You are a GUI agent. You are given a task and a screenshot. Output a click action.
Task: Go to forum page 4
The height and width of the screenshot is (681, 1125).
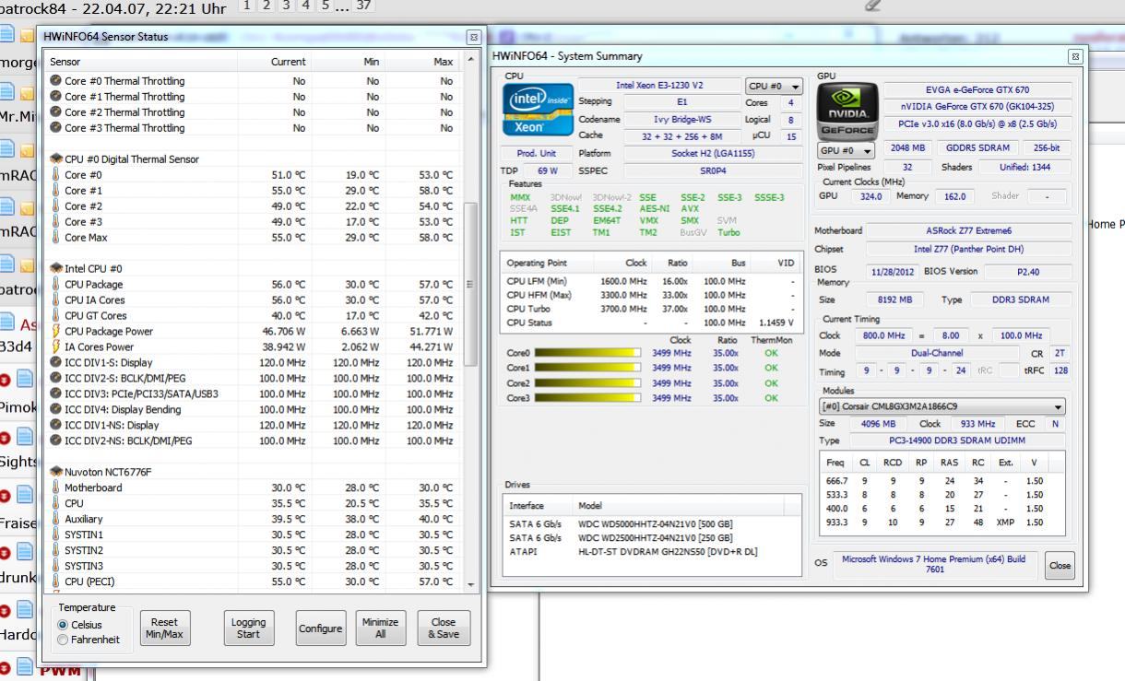tap(304, 6)
